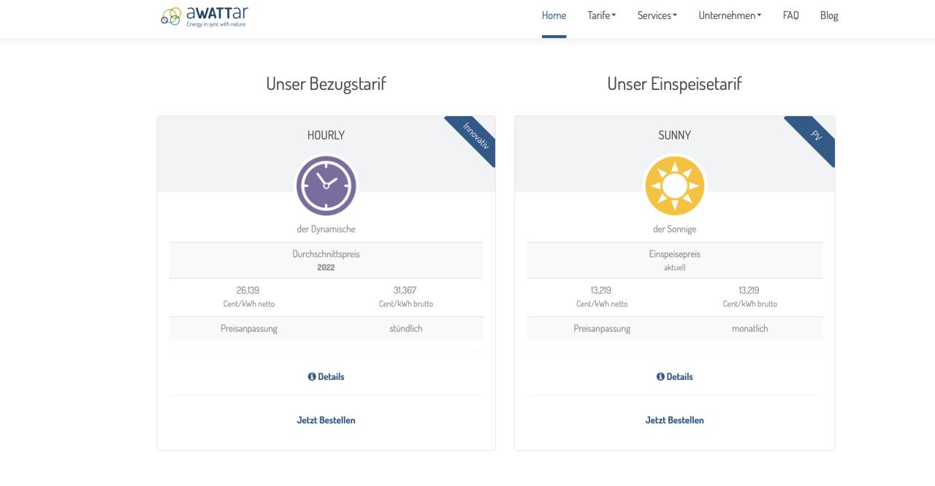This screenshot has height=486, width=935.
Task: Click the yellow sun SUNNY icon
Action: point(675,186)
